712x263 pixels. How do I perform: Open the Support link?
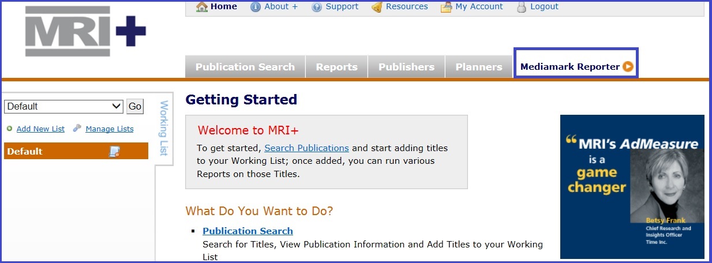click(x=342, y=7)
